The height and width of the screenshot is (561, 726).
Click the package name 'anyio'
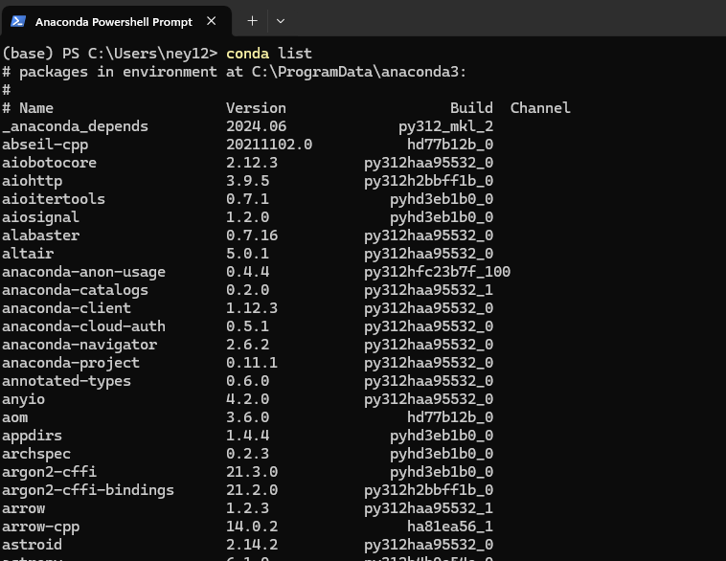pos(24,399)
